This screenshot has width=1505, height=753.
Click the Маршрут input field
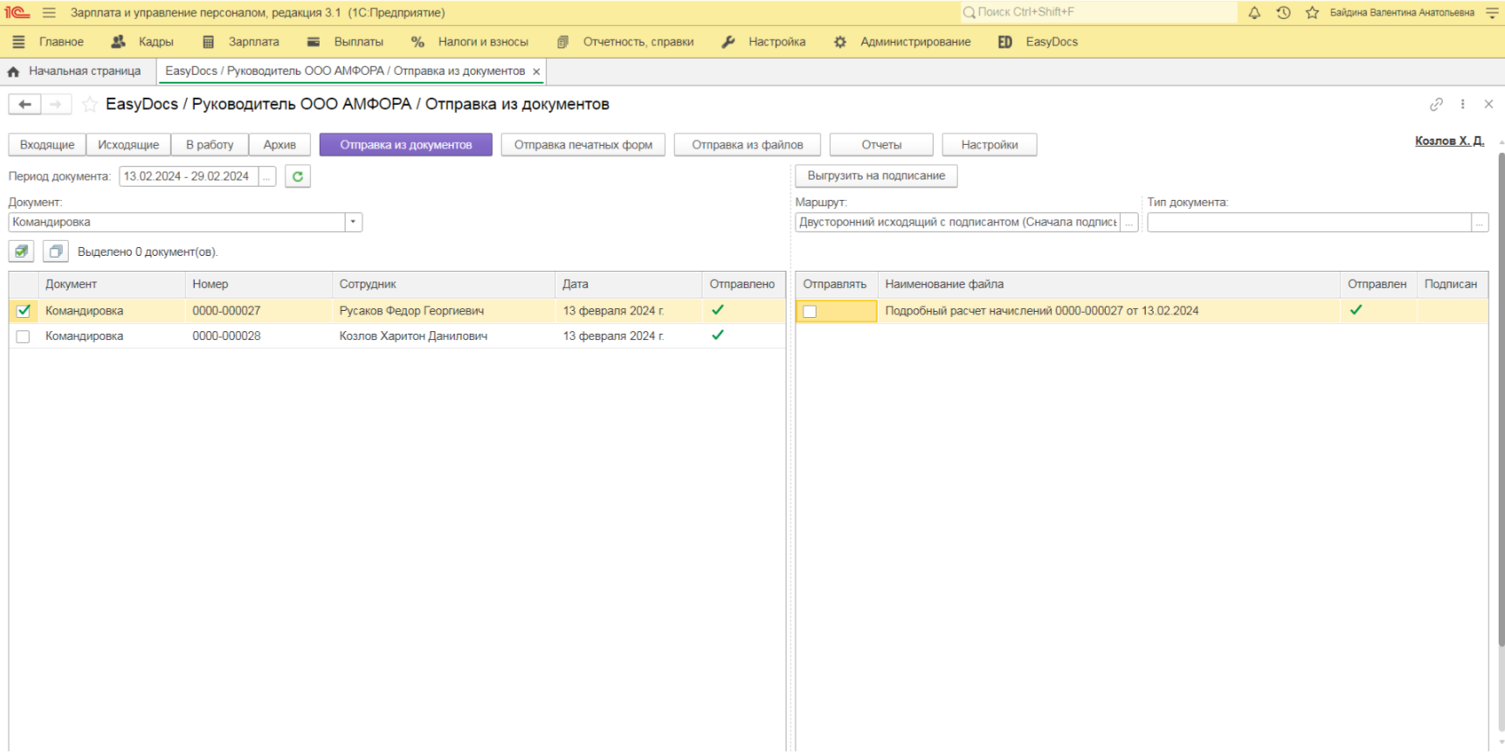click(x=957, y=223)
